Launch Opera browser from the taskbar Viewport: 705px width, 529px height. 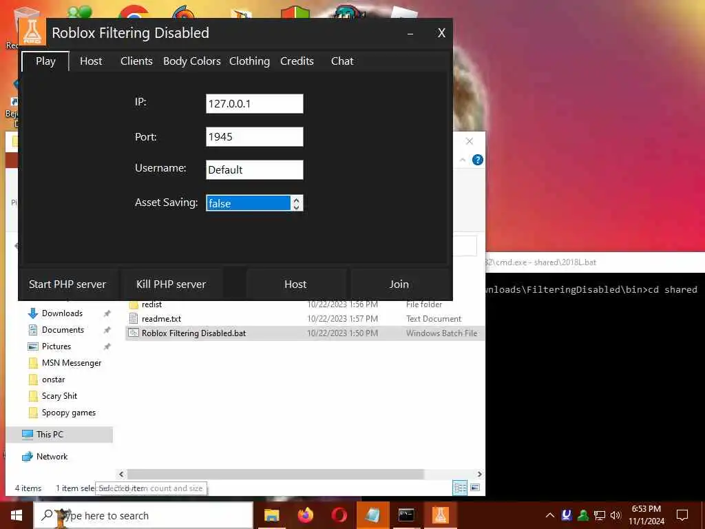tap(339, 515)
